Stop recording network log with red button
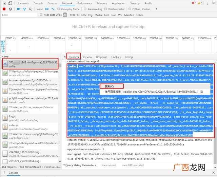 point(4,9)
